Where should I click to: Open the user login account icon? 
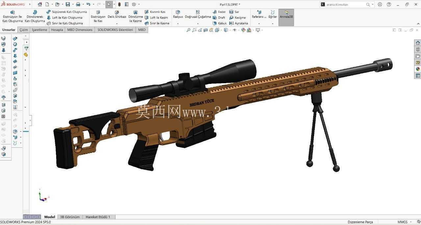tap(380, 4)
